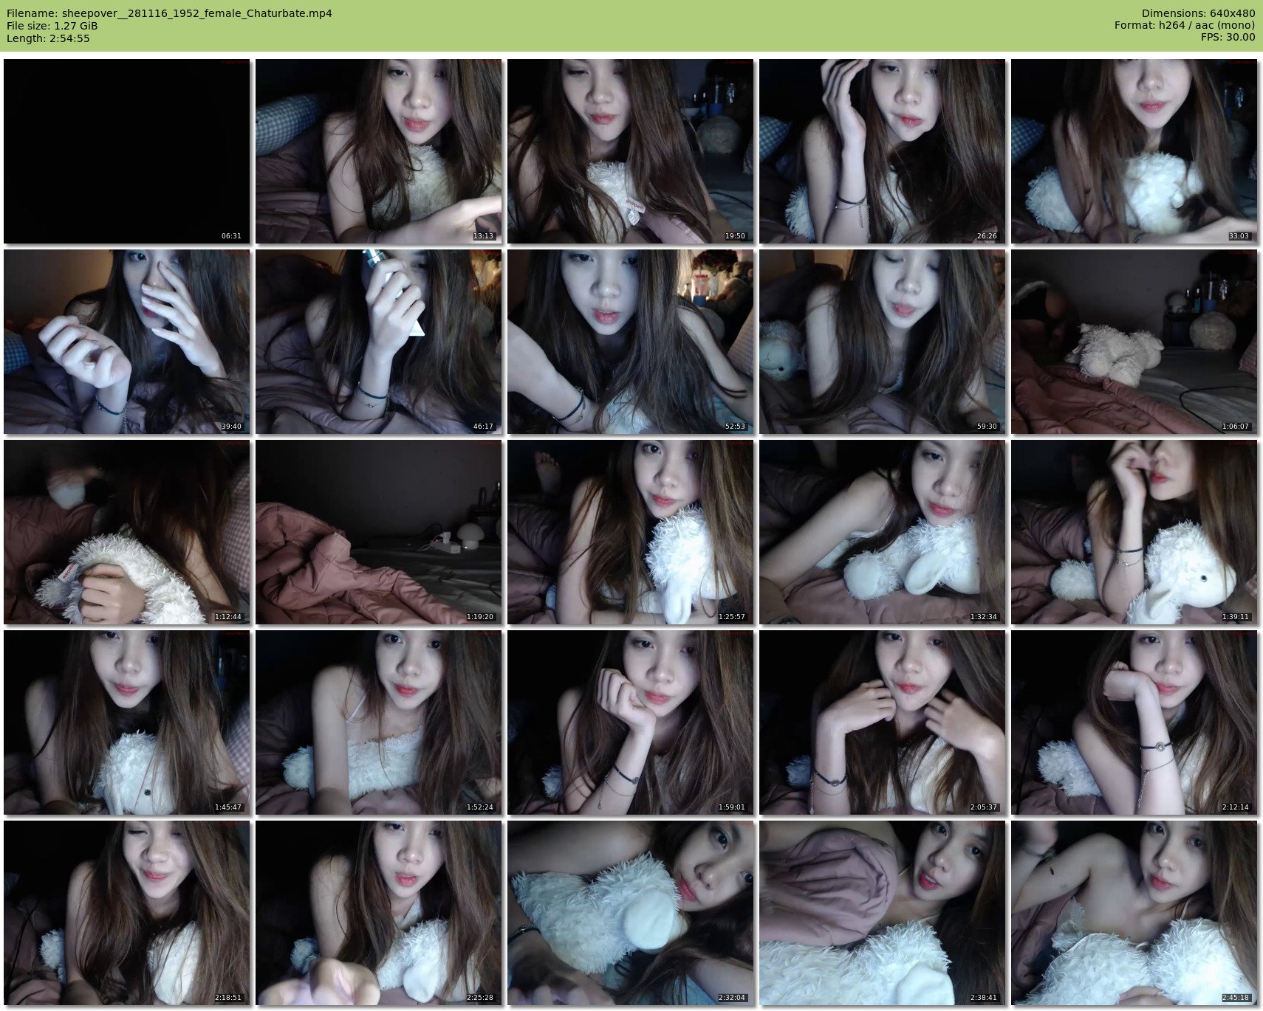
Task: Click the FPS 30.00 label
Action: (1228, 38)
